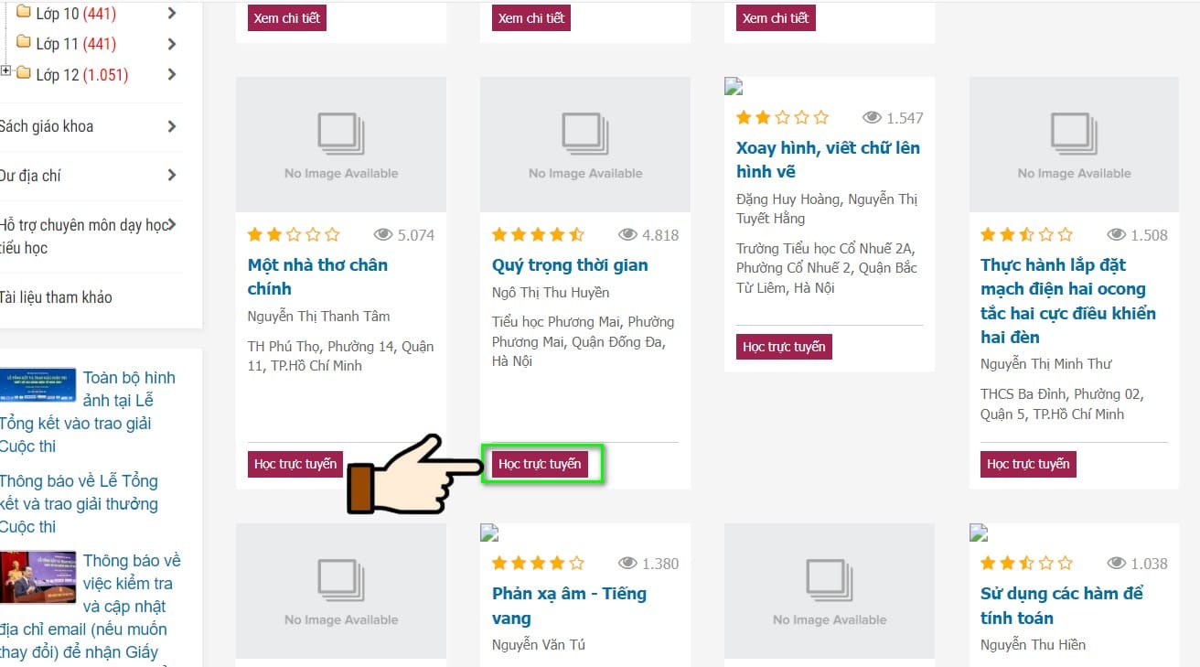Viewport: 1200px width, 667px height.
Task: Open Tài liệu tham khảo menu item
Action: pos(56,297)
